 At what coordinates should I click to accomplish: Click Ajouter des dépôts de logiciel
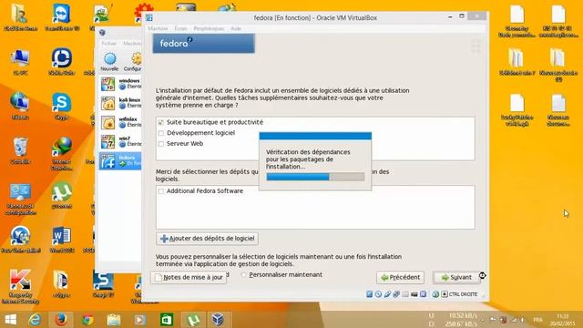point(207,239)
